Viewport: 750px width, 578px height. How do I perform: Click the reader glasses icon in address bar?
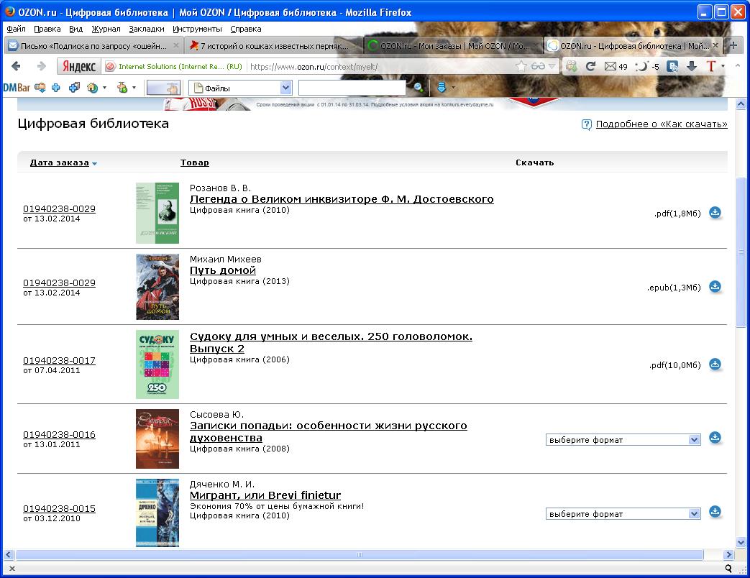tap(538, 66)
